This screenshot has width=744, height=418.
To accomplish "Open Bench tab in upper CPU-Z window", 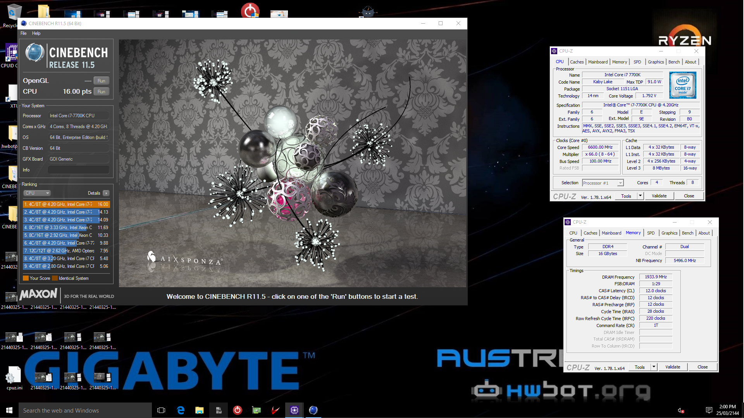I will [674, 62].
